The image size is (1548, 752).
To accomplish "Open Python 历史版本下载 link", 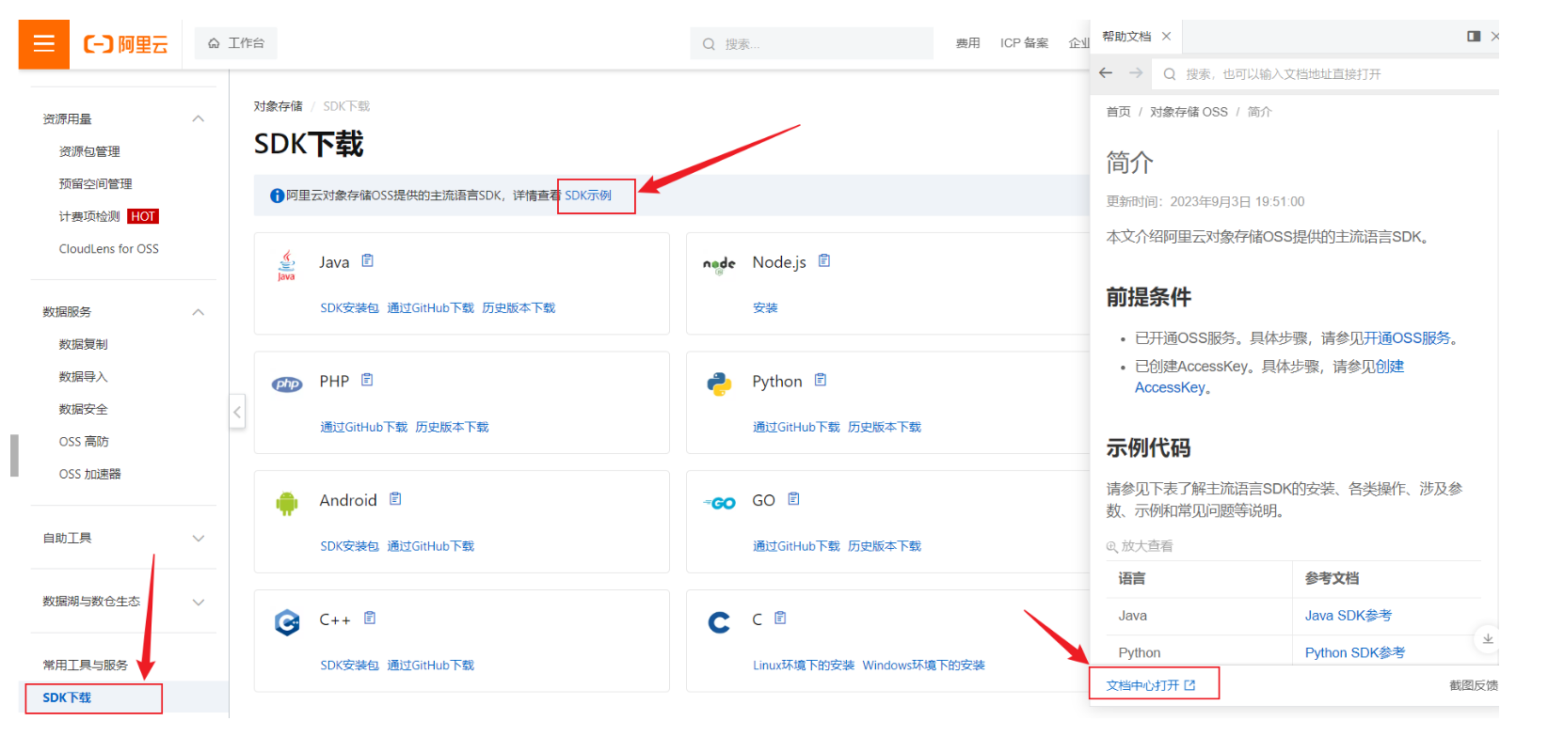I will coord(885,428).
